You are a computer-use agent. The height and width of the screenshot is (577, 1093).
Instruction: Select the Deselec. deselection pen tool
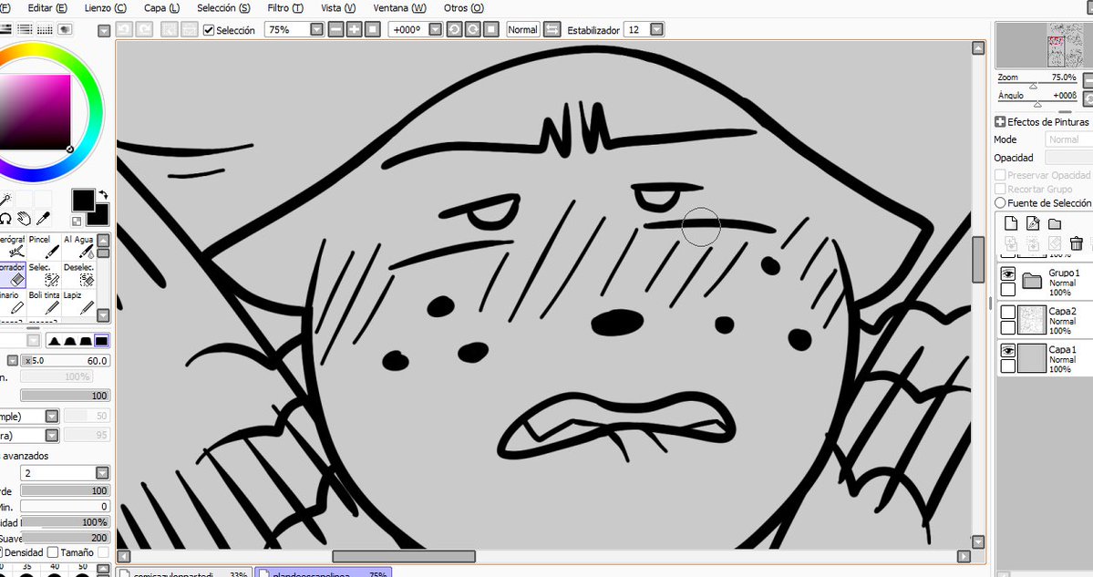point(78,274)
